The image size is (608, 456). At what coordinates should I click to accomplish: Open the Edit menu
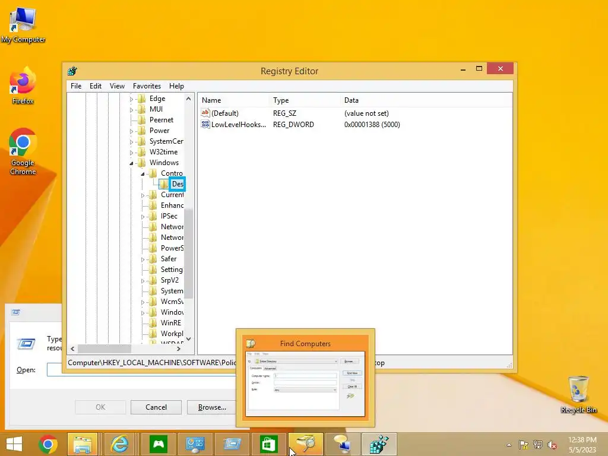tap(96, 86)
